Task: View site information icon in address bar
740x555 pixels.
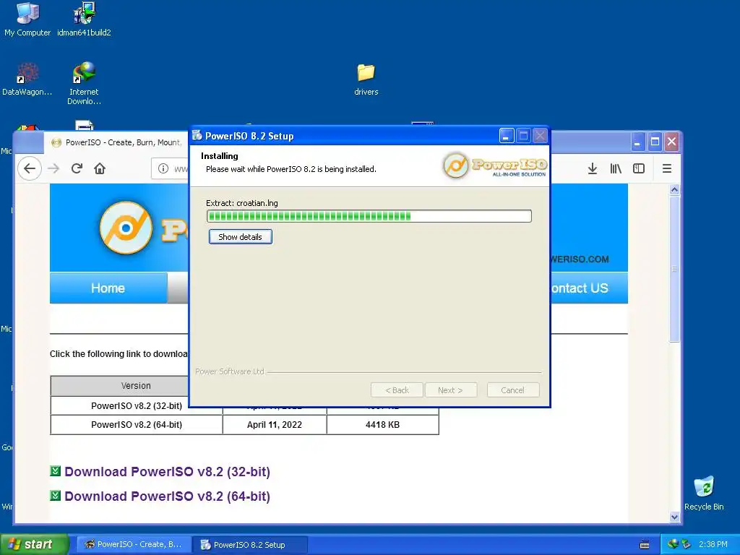Action: click(163, 168)
